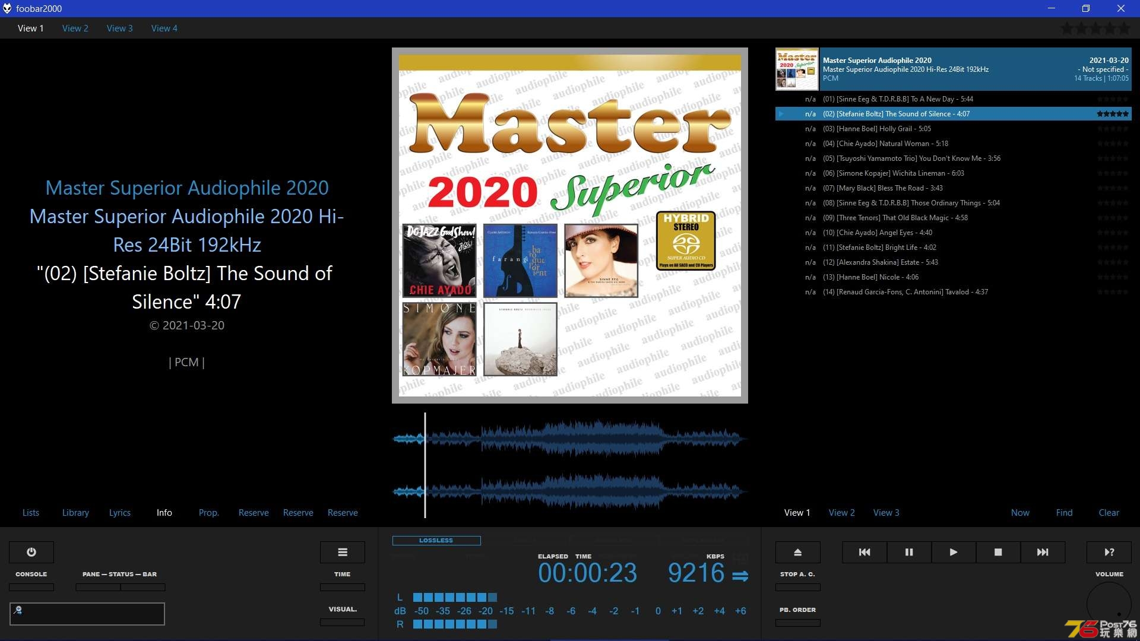Click the random playback button
The width and height of the screenshot is (1140, 641).
pyautogui.click(x=1109, y=552)
